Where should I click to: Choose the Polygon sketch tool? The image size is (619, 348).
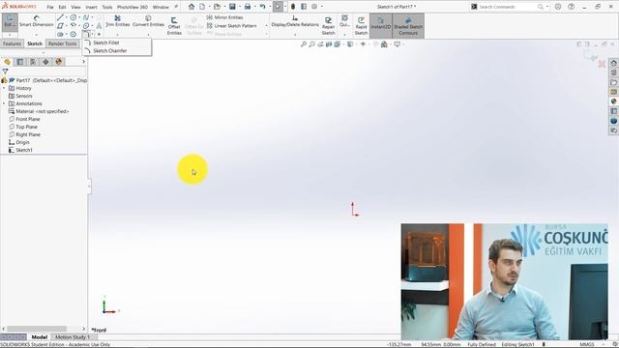pos(74,35)
